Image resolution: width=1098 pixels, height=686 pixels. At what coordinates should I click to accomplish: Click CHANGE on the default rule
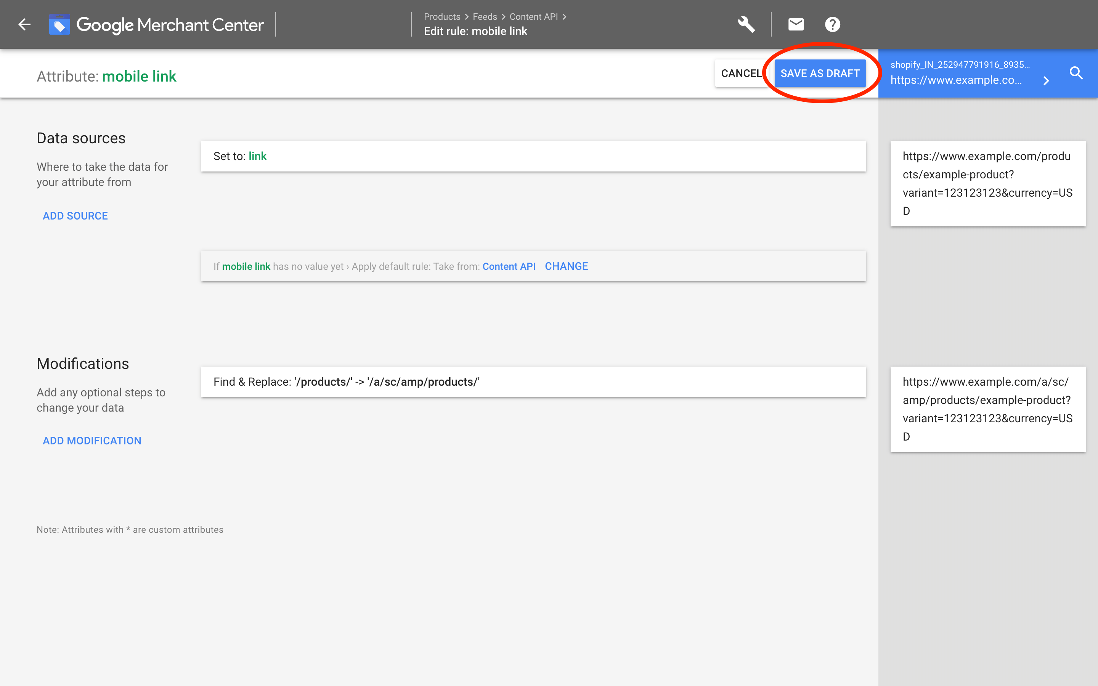pos(566,266)
